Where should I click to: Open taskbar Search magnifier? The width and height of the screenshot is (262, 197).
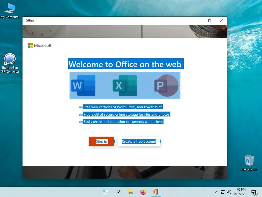coord(118,192)
